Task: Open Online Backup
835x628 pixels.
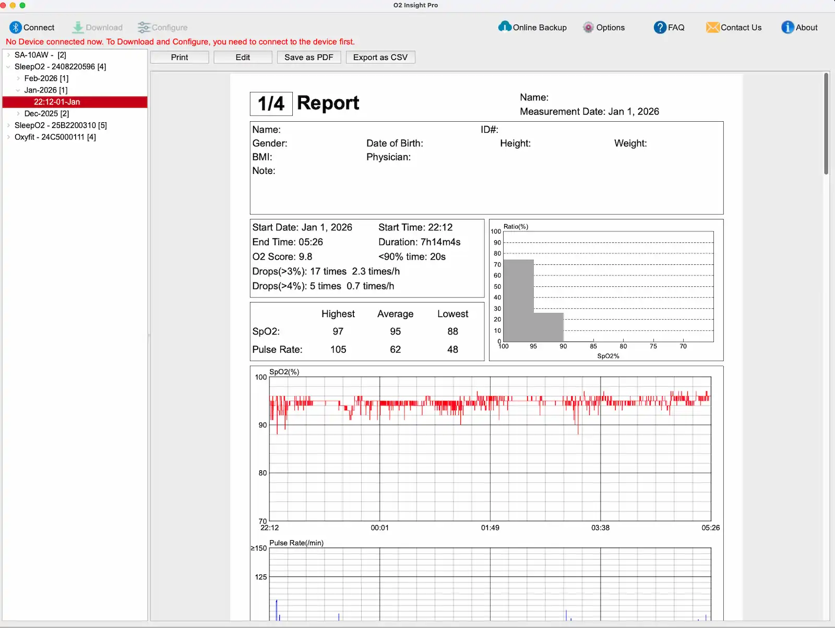Action: tap(532, 27)
